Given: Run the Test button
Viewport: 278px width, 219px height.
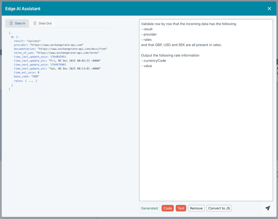Looking at the screenshot, I should click(x=181, y=208).
